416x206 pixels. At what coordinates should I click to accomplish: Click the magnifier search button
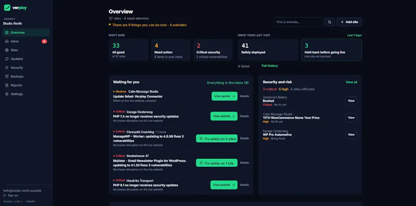click(x=330, y=22)
